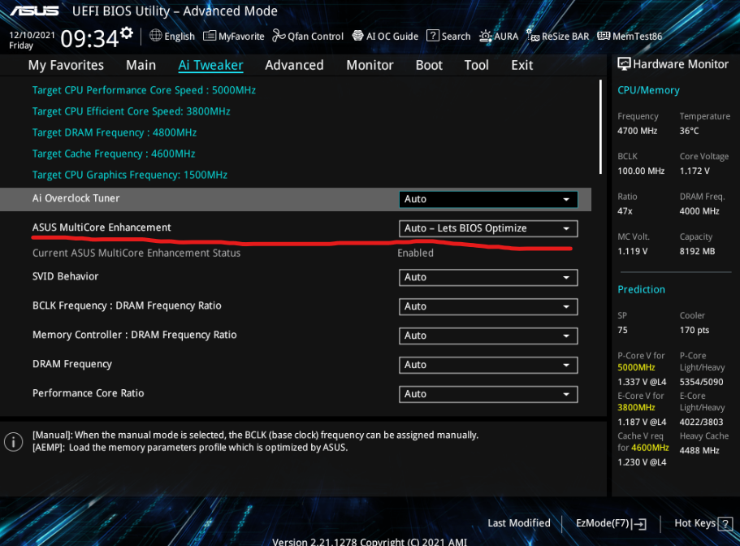Select DRAM Frequency label
This screenshot has height=546, width=740.
(x=72, y=364)
